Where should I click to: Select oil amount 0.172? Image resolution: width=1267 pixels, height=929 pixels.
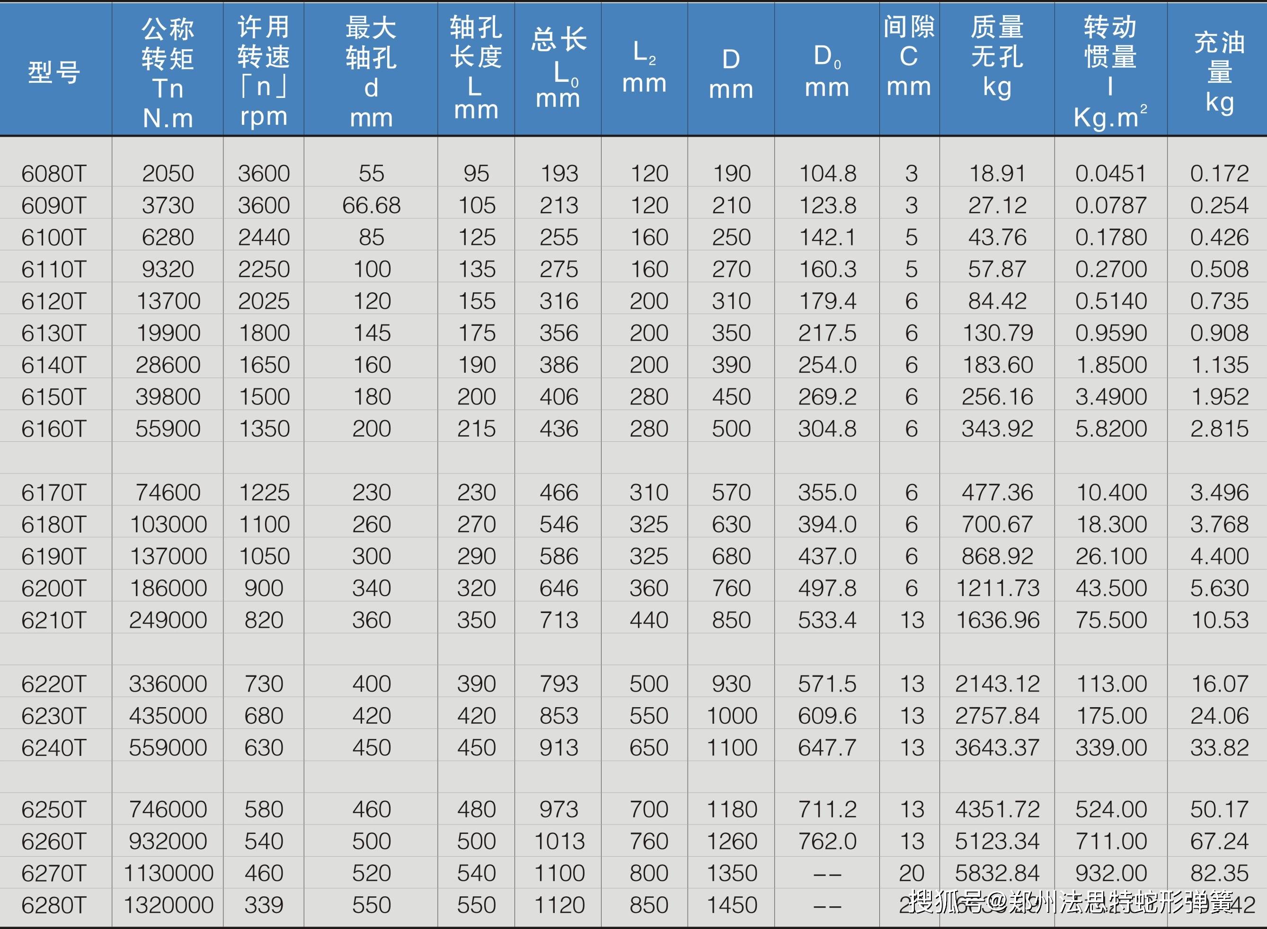point(1219,174)
